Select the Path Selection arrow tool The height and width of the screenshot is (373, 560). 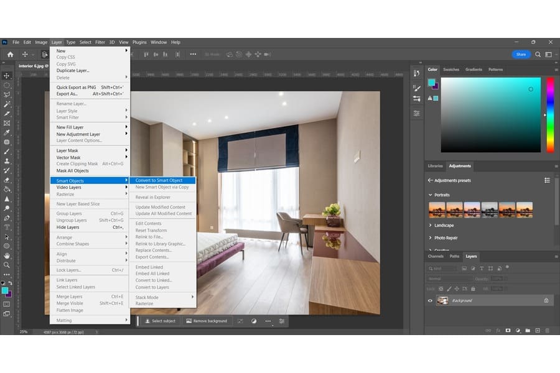6,237
